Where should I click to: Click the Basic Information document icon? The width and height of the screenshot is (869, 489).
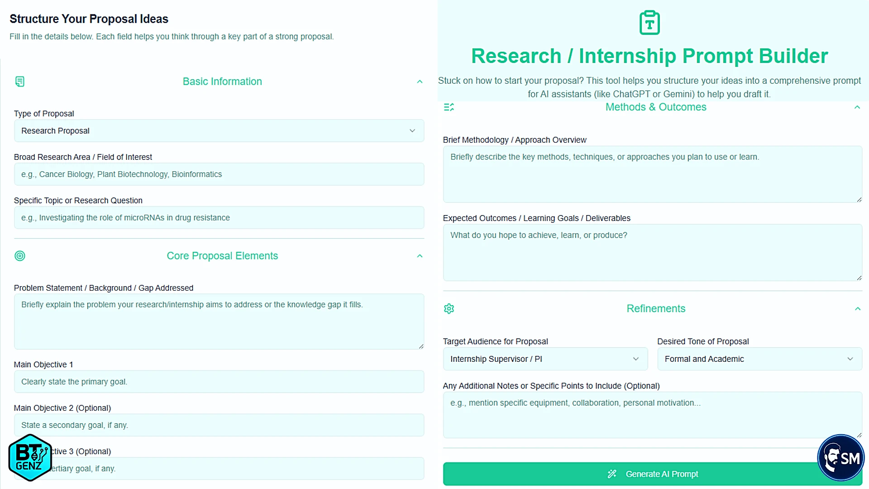20,81
